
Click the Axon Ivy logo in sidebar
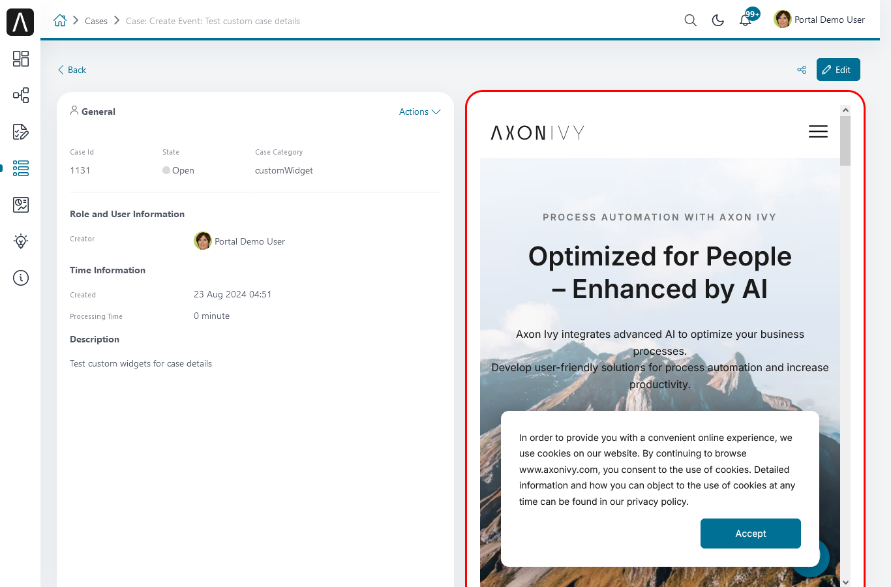pos(20,22)
